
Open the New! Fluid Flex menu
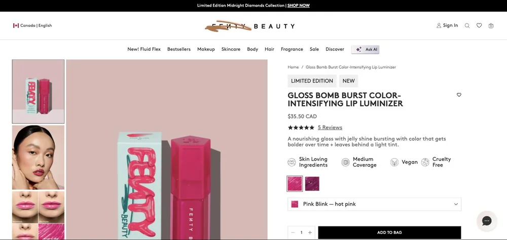click(144, 50)
